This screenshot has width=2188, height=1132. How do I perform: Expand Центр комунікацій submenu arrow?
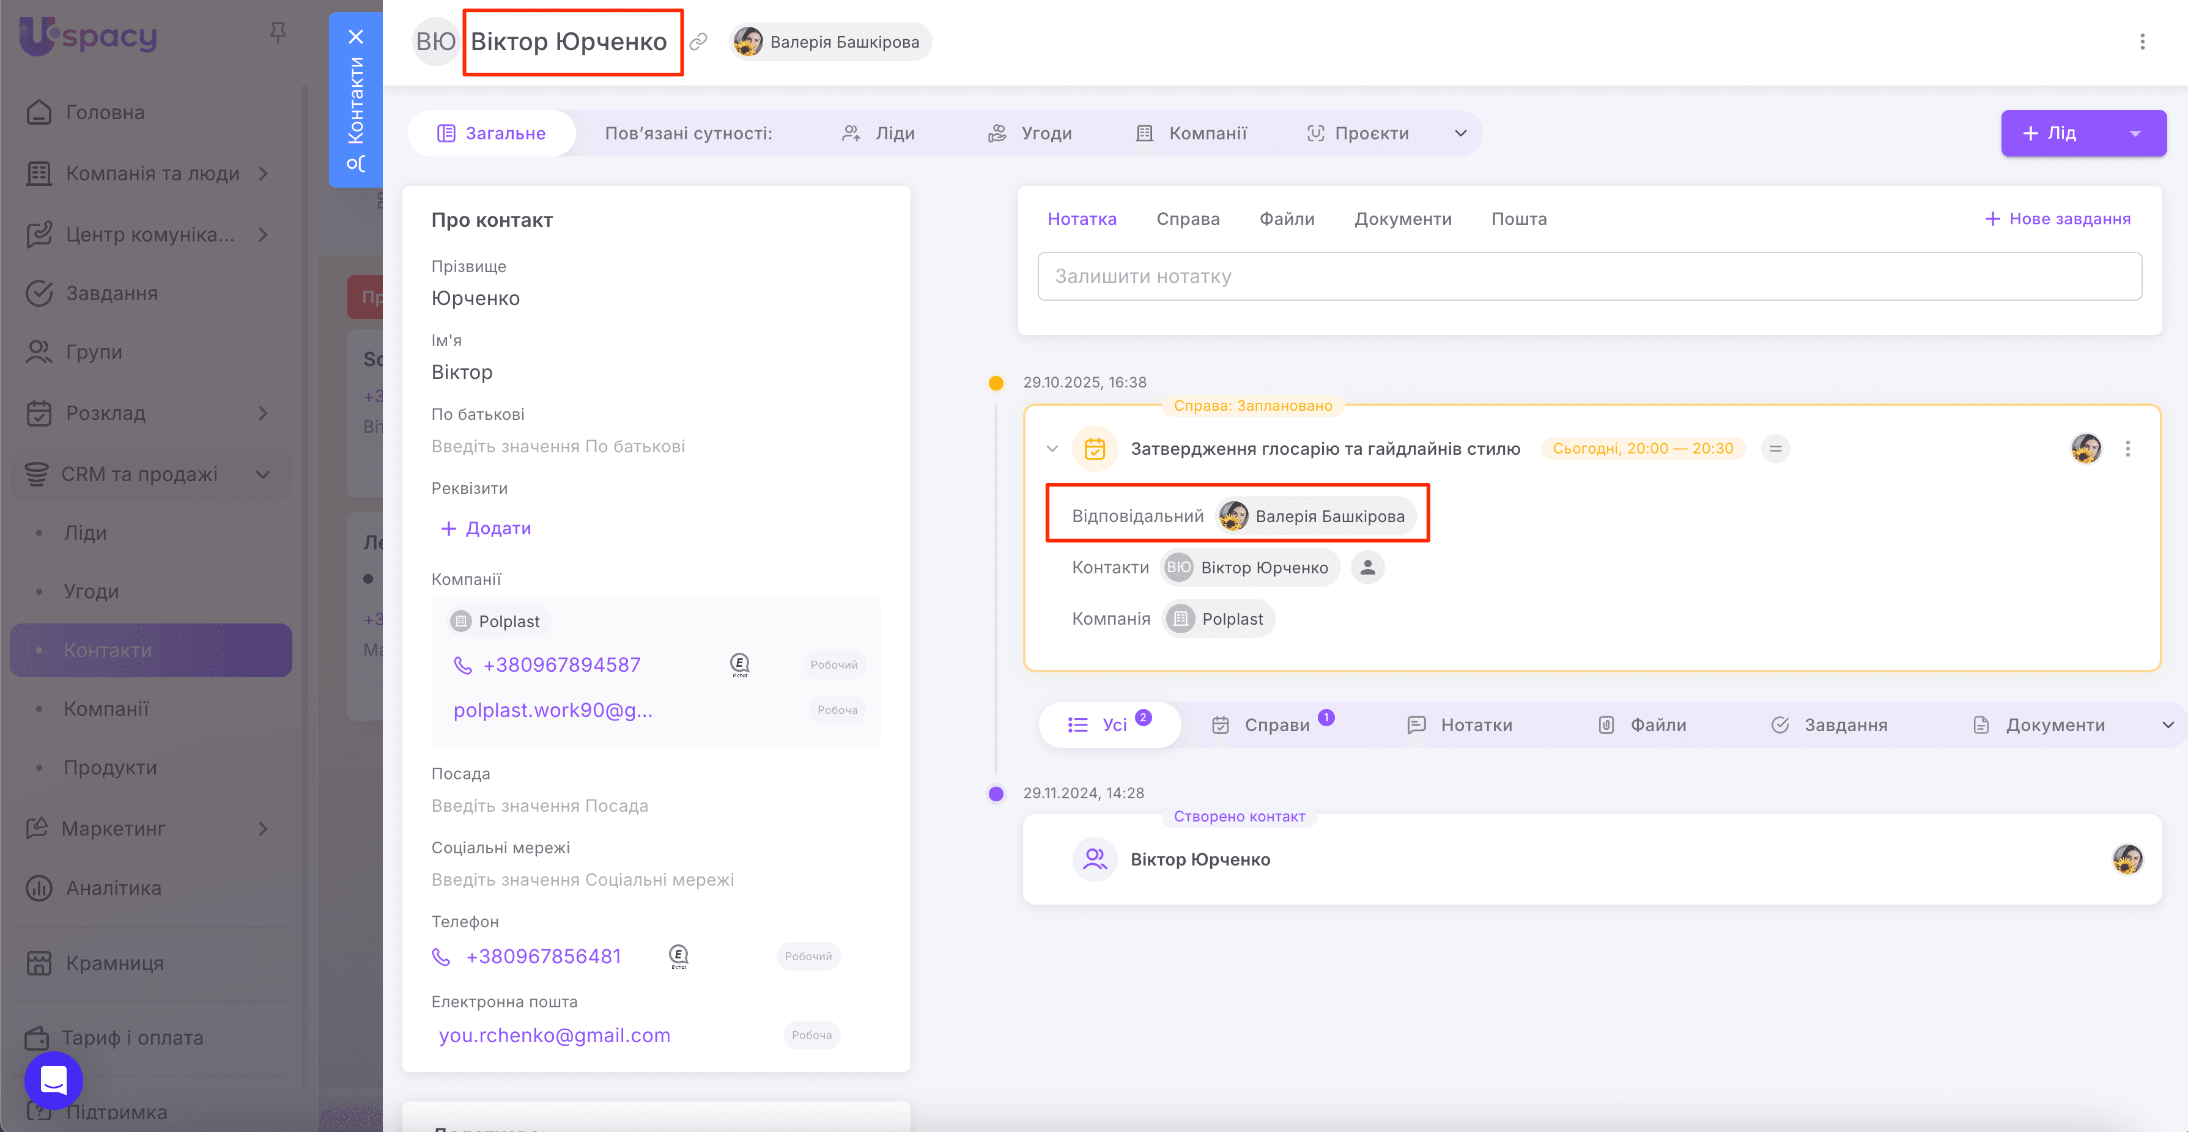coord(264,234)
